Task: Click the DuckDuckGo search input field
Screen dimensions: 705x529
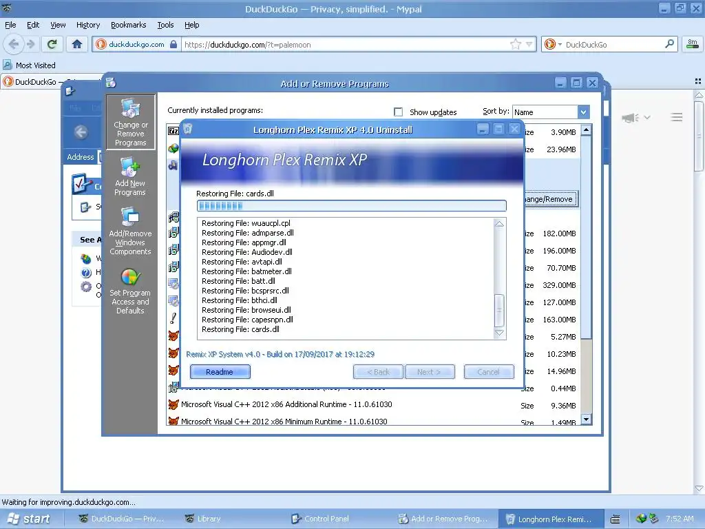Action: [x=613, y=45]
